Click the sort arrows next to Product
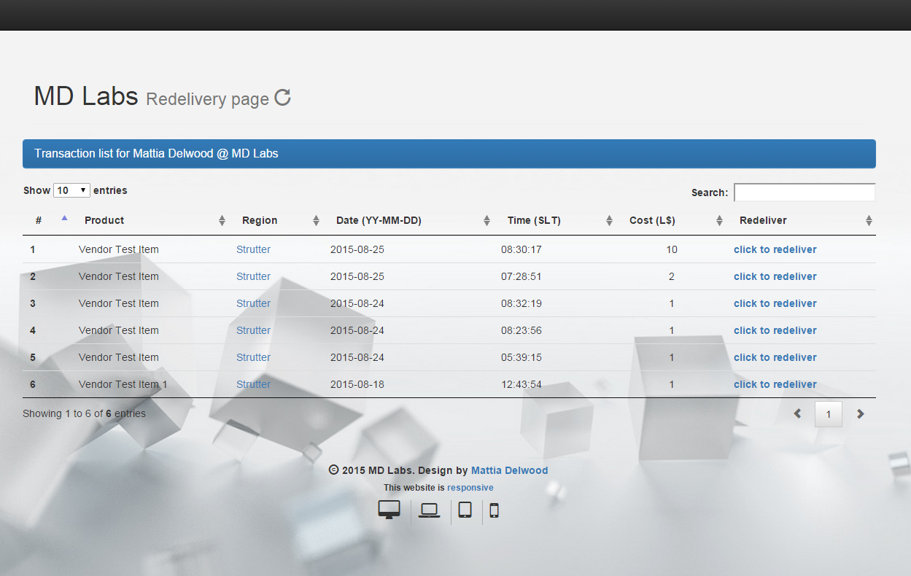This screenshot has height=576, width=911. [x=221, y=219]
